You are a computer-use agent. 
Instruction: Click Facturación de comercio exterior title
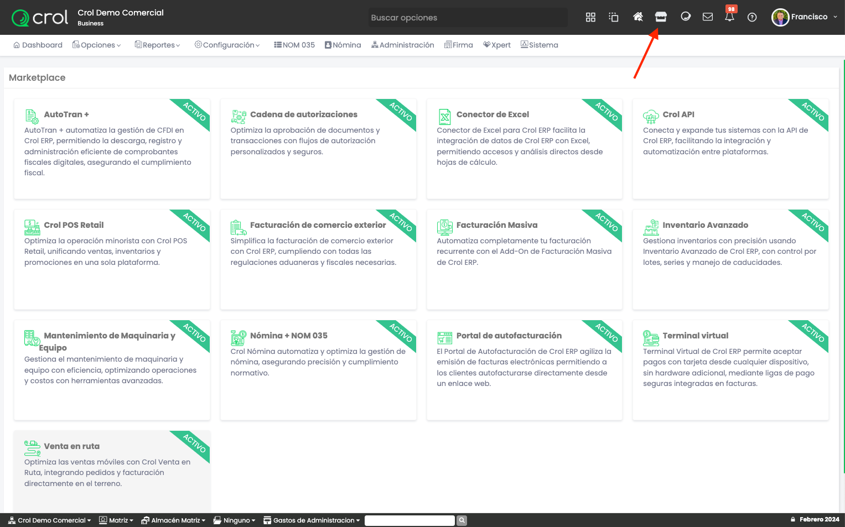[318, 225]
